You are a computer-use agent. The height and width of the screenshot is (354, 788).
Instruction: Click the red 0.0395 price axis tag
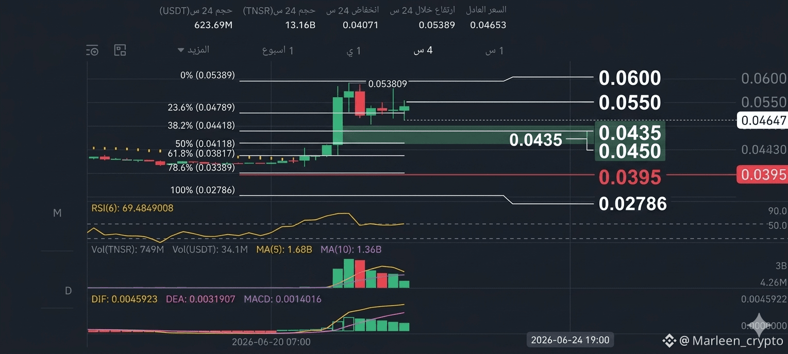click(762, 175)
